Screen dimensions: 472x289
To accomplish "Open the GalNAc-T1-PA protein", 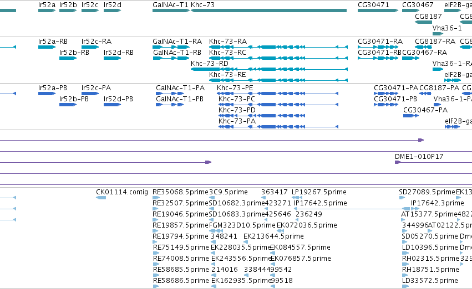I will click(170, 94).
